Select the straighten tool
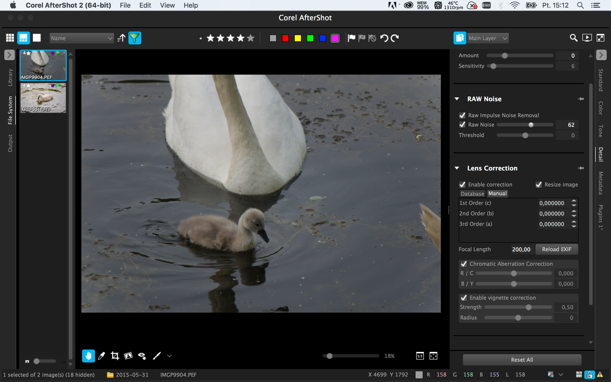611x382 pixels. [128, 356]
